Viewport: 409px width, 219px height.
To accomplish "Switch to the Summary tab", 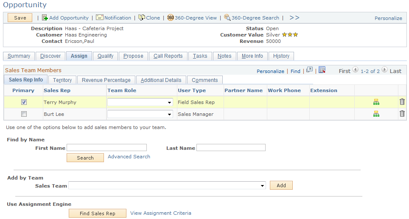I will point(19,56).
